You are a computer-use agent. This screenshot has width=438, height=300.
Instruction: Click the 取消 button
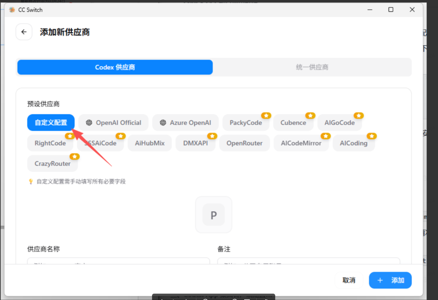pyautogui.click(x=349, y=280)
